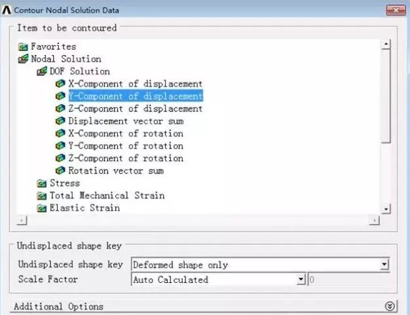410x315 pixels.
Task: Click the Y-Component of rotation cube icon
Action: click(x=60, y=145)
